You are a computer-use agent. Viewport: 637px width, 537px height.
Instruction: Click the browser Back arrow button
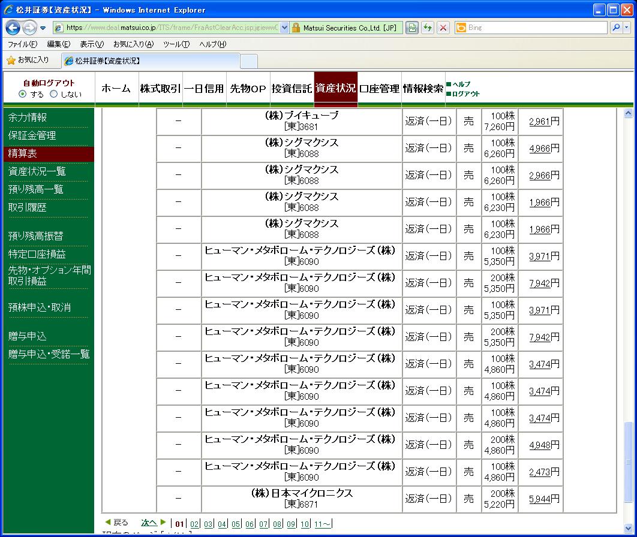click(13, 28)
